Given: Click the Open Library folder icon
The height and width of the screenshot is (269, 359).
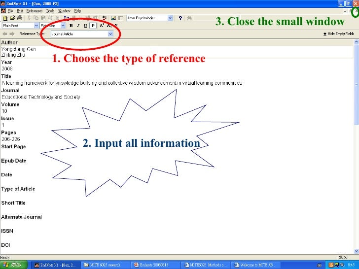Looking at the screenshot, I should [12, 18].
